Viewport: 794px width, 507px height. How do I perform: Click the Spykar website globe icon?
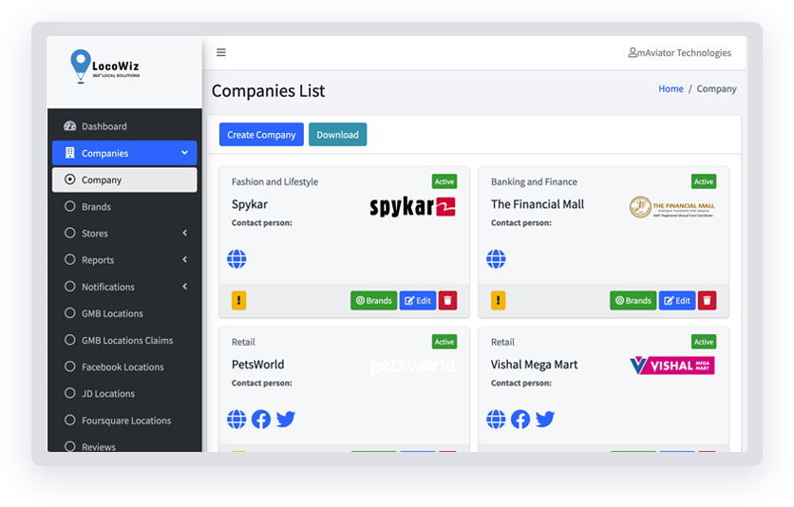tap(236, 259)
